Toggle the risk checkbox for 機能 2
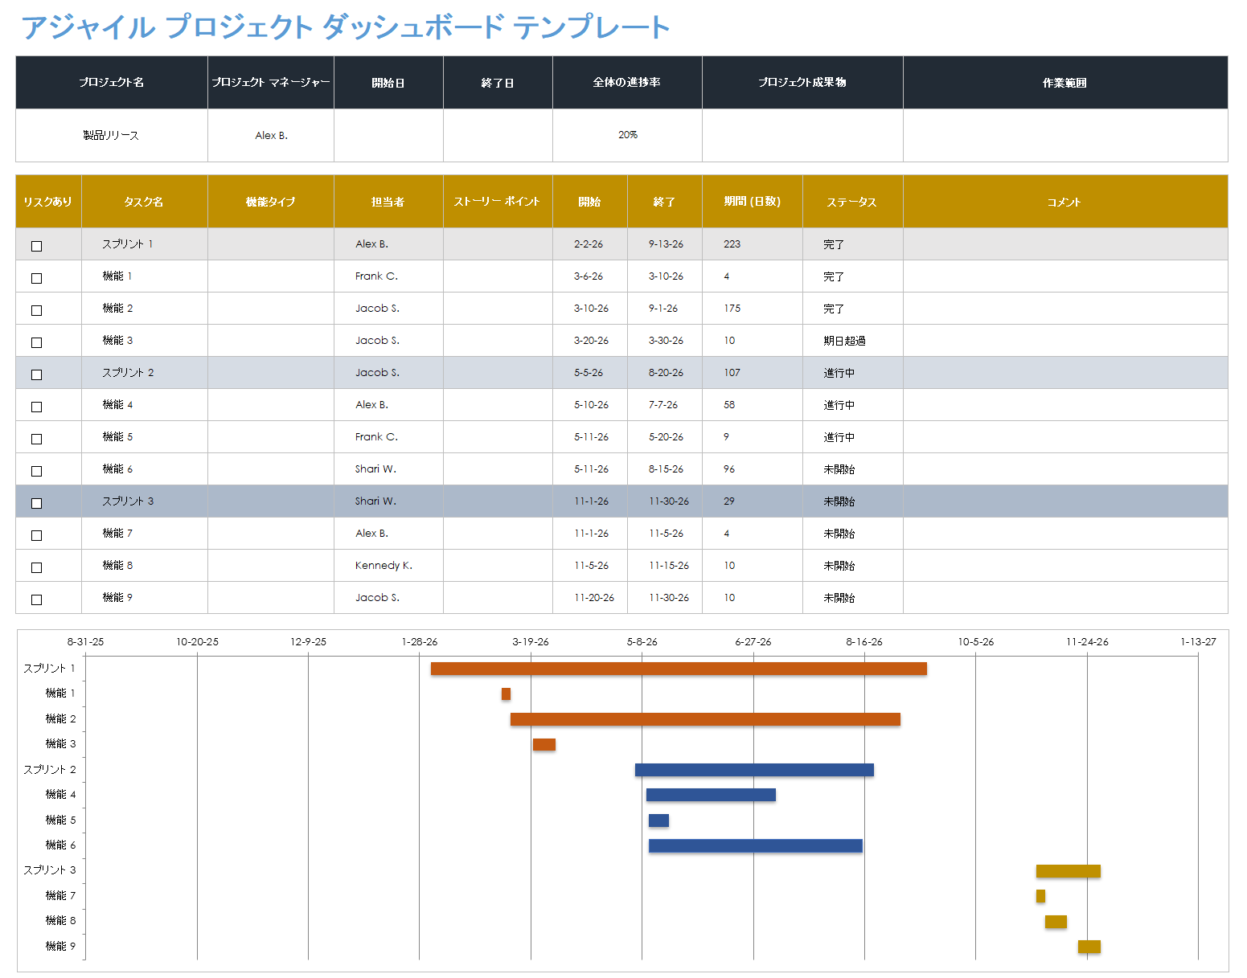Screen dimensions: 1247x978 click(36, 310)
